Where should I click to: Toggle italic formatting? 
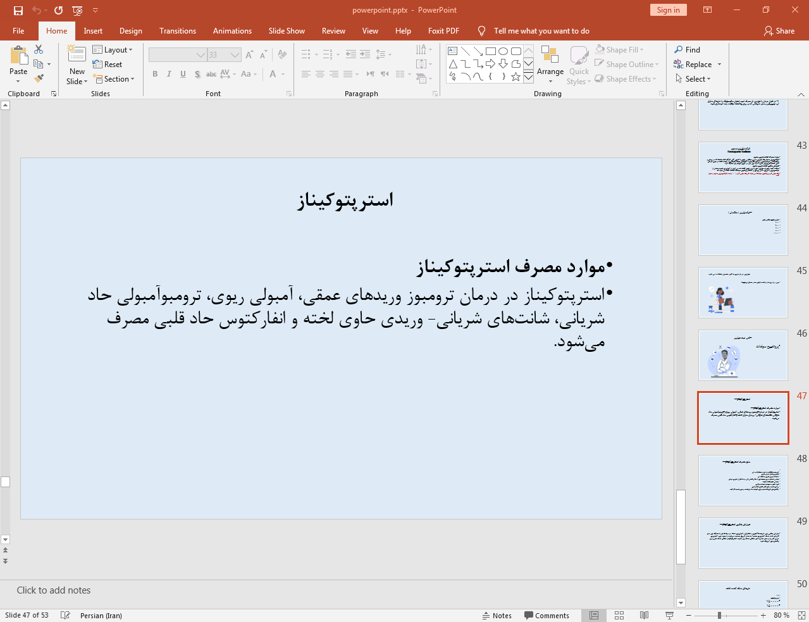[169, 74]
